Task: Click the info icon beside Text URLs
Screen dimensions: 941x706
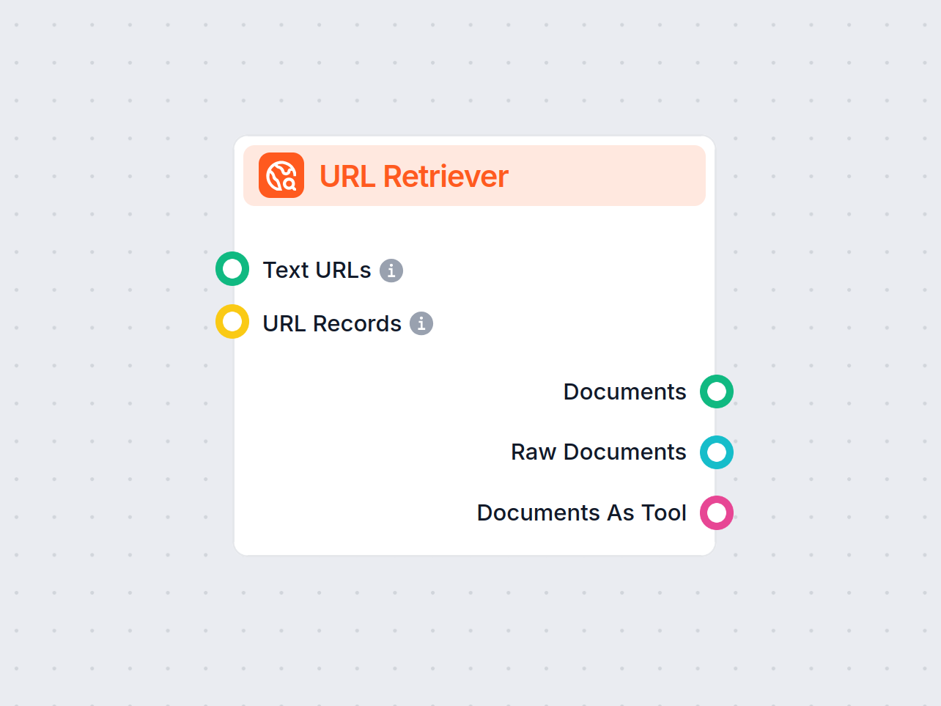Action: [x=391, y=271]
